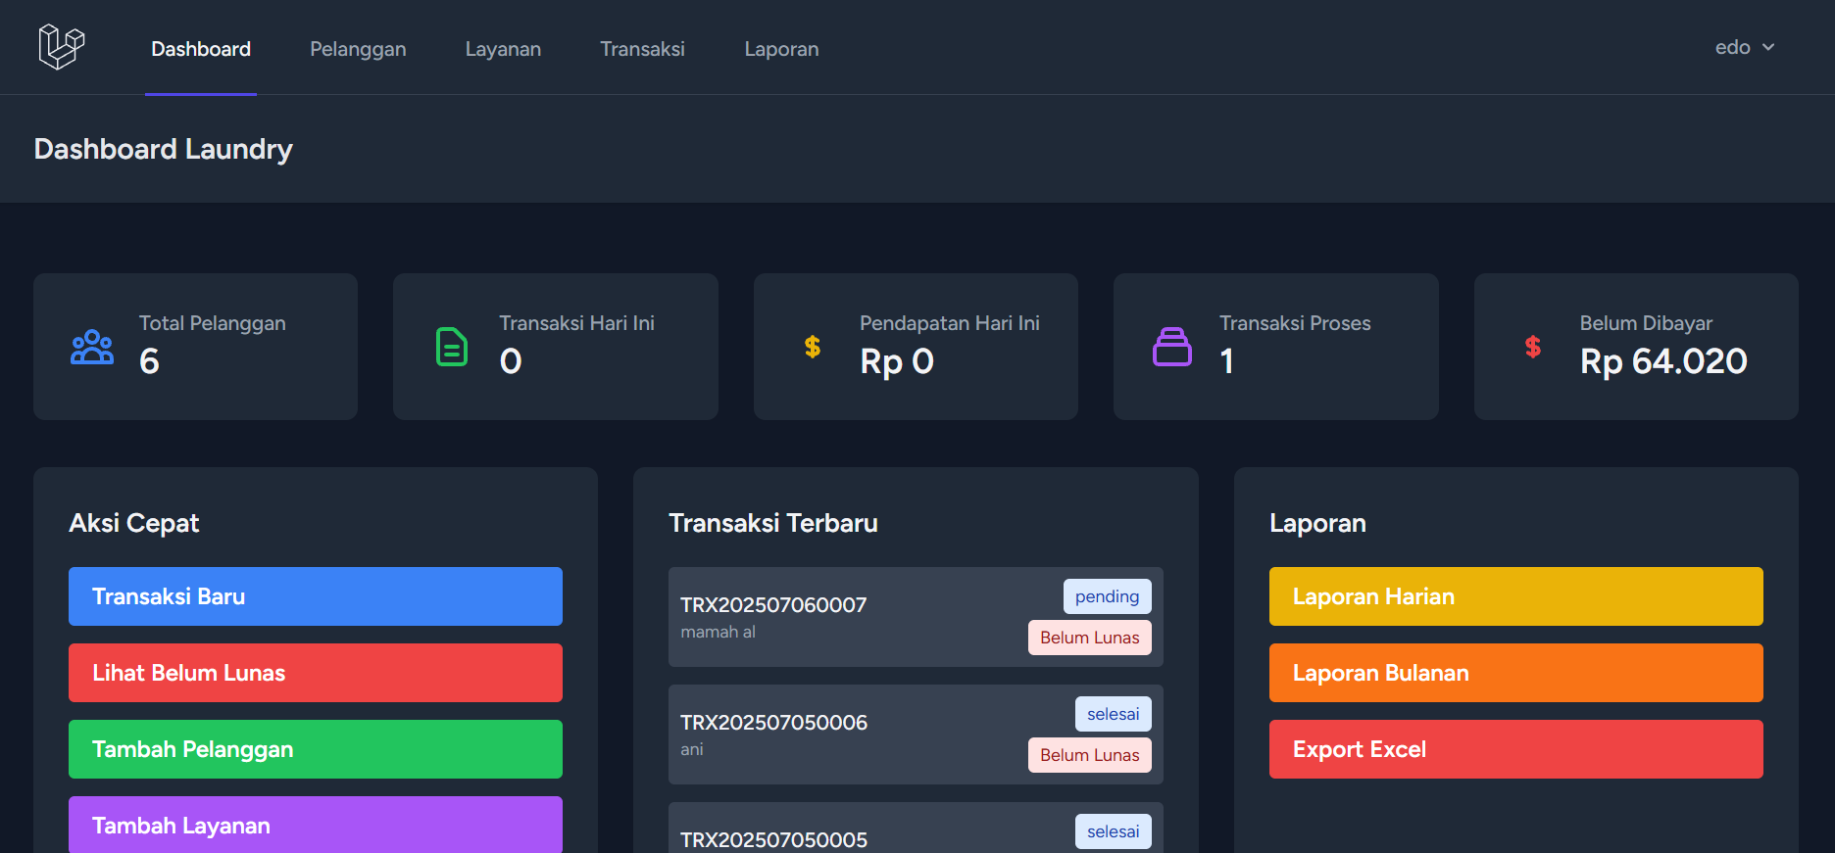The image size is (1835, 853).
Task: Select the Dashboard tab in navbar
Action: (201, 49)
